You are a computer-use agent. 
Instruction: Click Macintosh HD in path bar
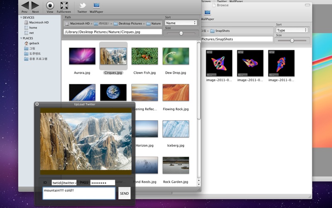pyautogui.click(x=78, y=24)
